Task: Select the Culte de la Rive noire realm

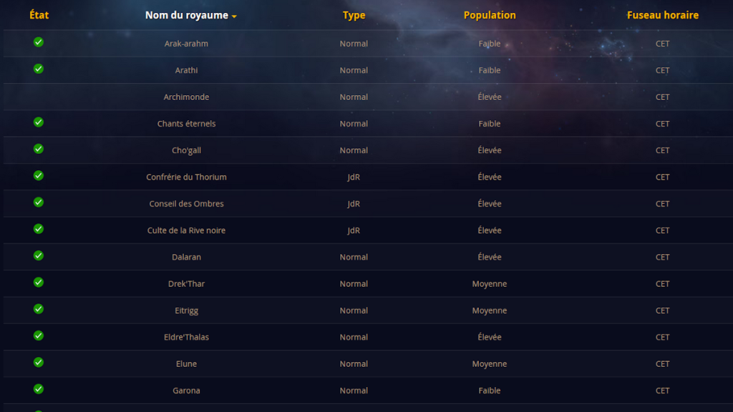Action: pyautogui.click(x=186, y=230)
